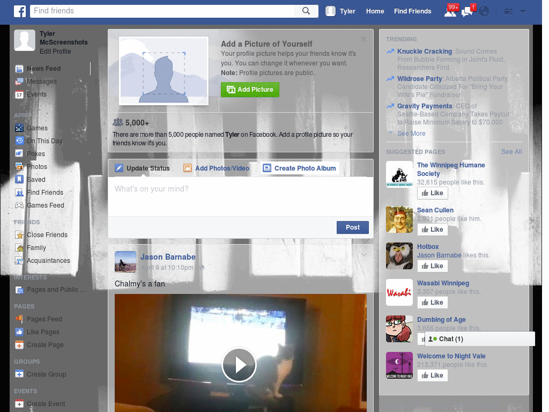
Task: Click the Create Event icon
Action: tap(19, 403)
